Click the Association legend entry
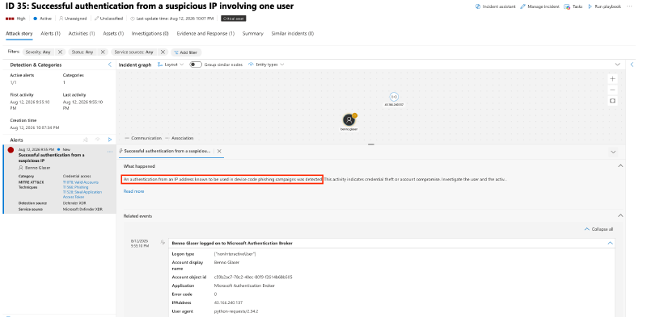647x317 pixels. tap(179, 138)
